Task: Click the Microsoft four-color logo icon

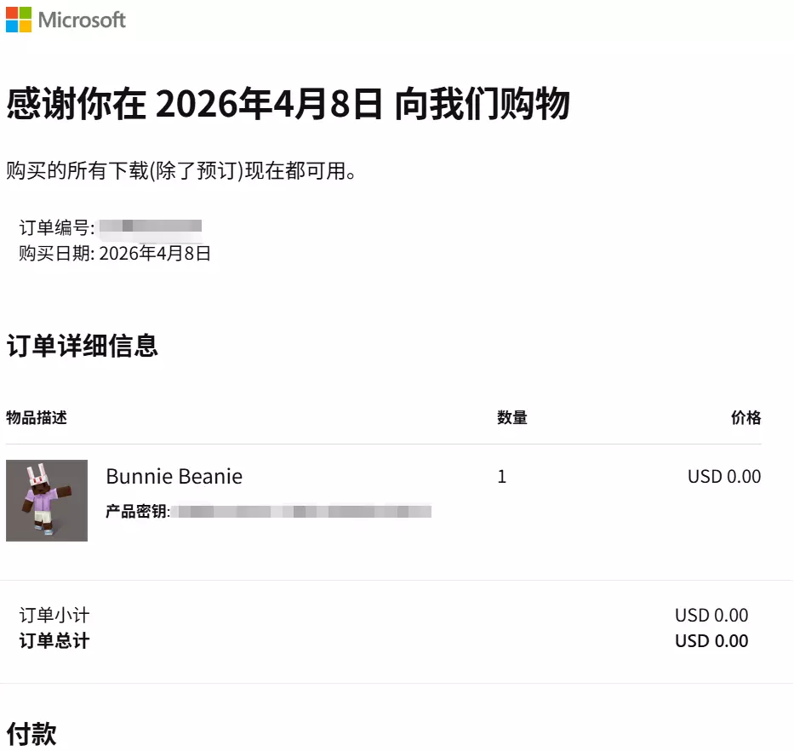Action: click(x=19, y=20)
